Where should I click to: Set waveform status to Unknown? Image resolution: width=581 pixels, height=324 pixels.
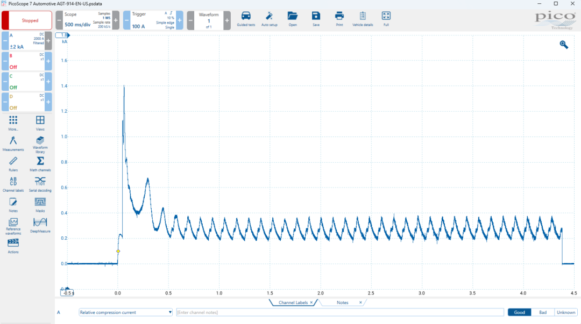pos(566,312)
